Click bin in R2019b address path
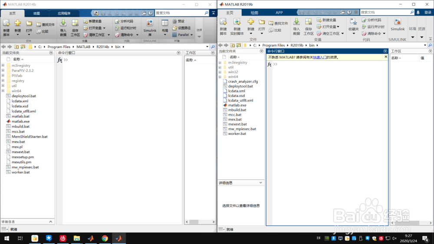Screen dimensions: 434x244 pyautogui.click(x=312, y=45)
